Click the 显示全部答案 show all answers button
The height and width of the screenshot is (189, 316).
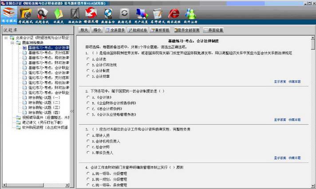coord(187,30)
